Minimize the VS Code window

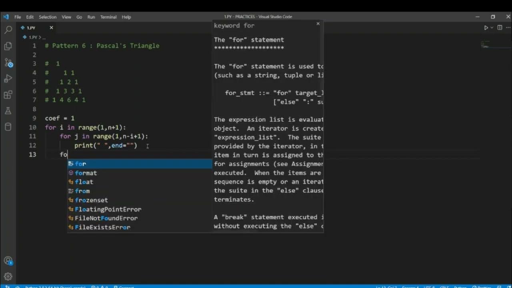pyautogui.click(x=478, y=17)
